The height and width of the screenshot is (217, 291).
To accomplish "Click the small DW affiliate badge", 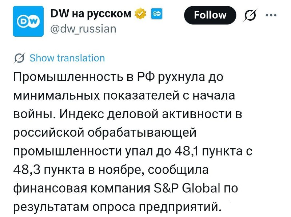I will 155,14.
